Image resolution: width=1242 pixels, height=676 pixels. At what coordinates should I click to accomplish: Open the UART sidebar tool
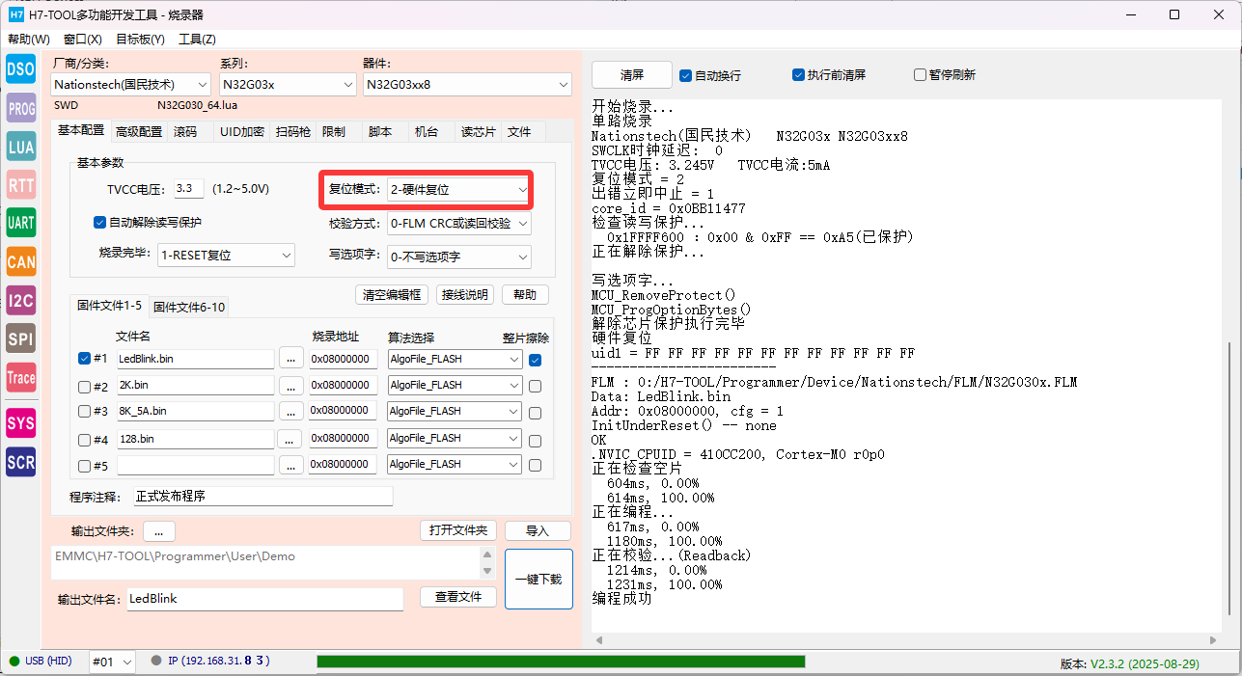[x=20, y=223]
